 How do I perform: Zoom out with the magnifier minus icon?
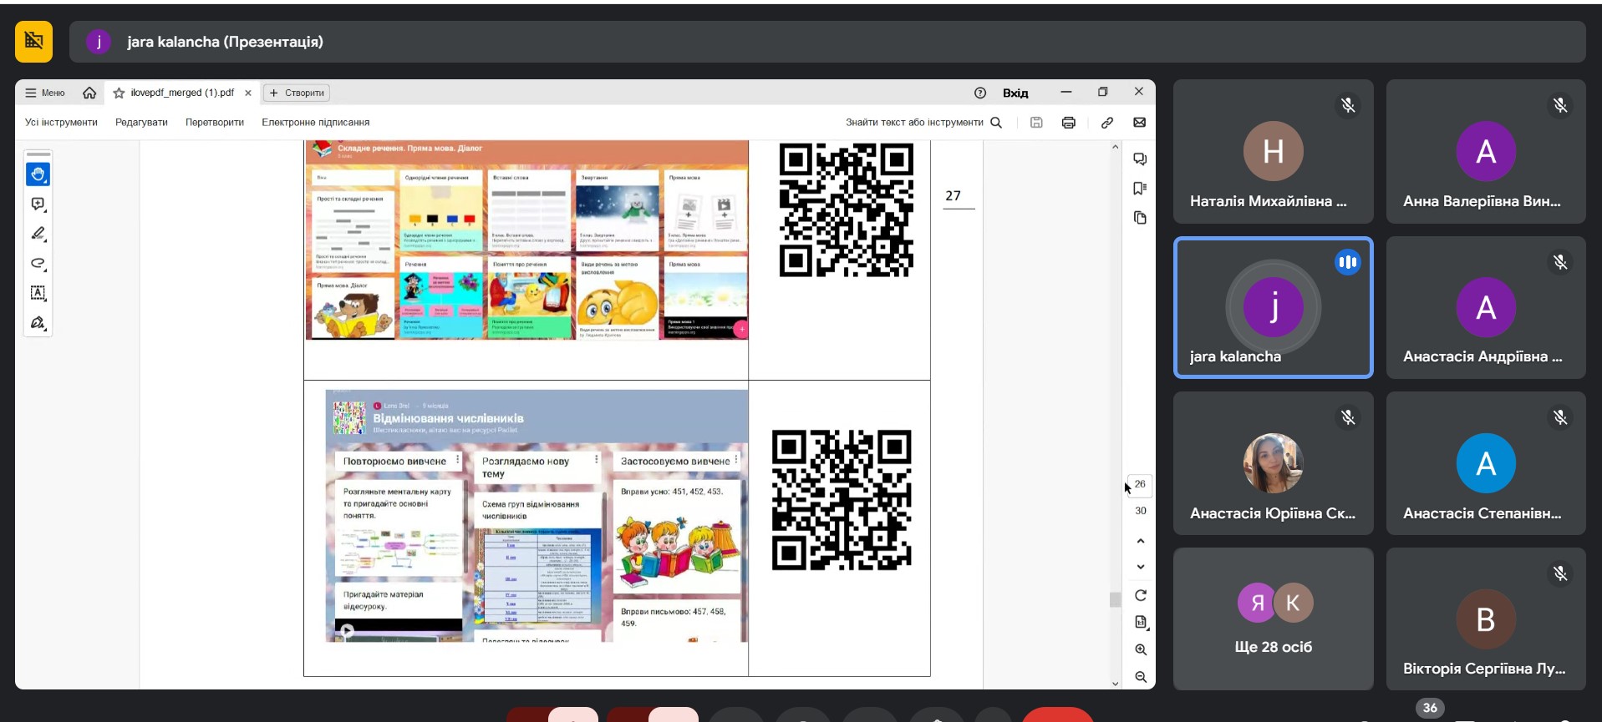tap(1141, 677)
